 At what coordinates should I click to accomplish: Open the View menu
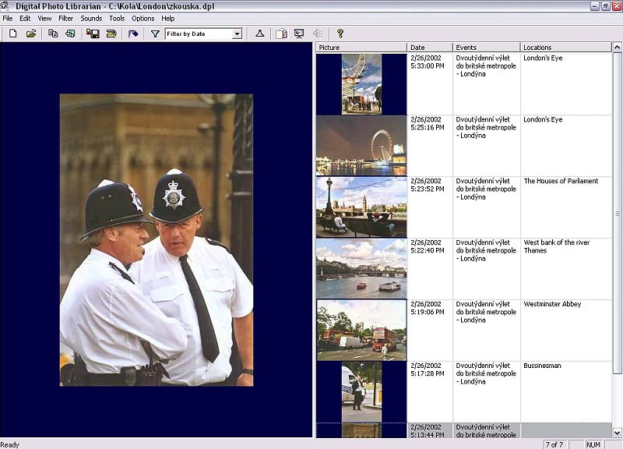click(x=44, y=18)
